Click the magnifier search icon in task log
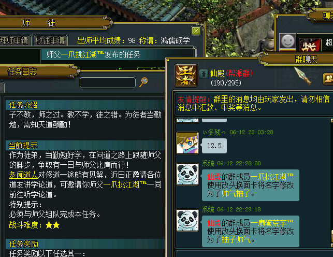 click(x=144, y=82)
